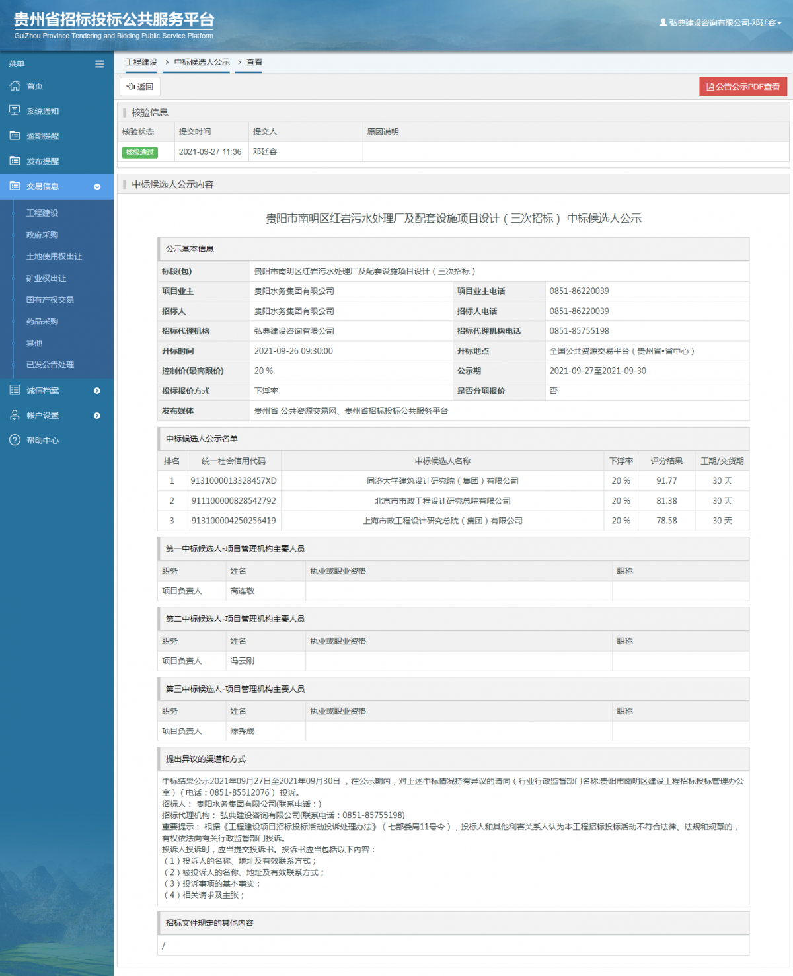Screen dimensions: 793x976
Task: Click the 查看 breadcrumb item
Action: (x=254, y=62)
